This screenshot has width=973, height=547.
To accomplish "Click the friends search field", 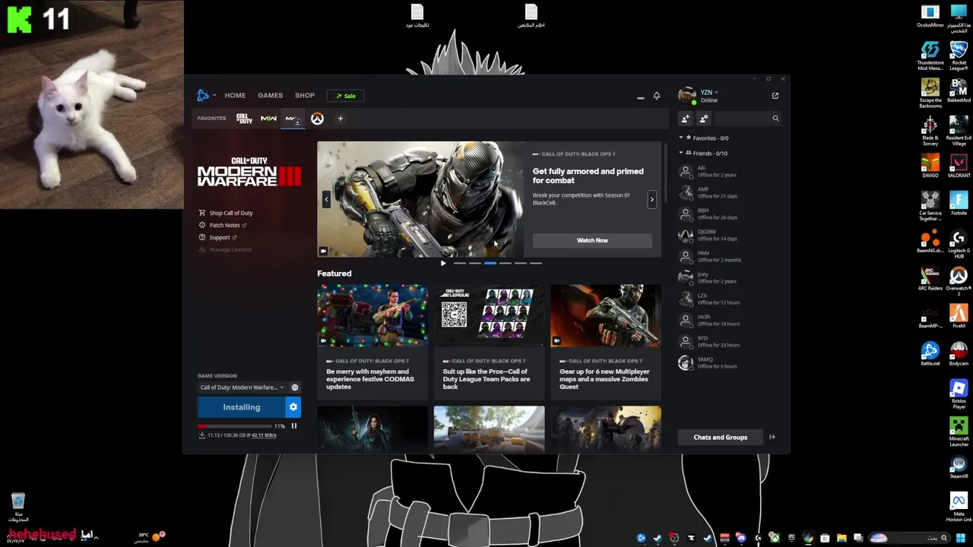I will tap(741, 119).
